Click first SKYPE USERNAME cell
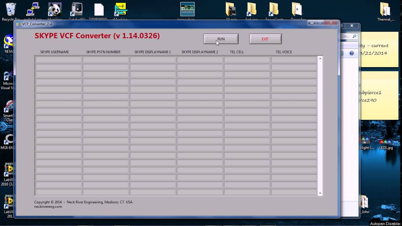This screenshot has height=226, width=402. pyautogui.click(x=58, y=60)
